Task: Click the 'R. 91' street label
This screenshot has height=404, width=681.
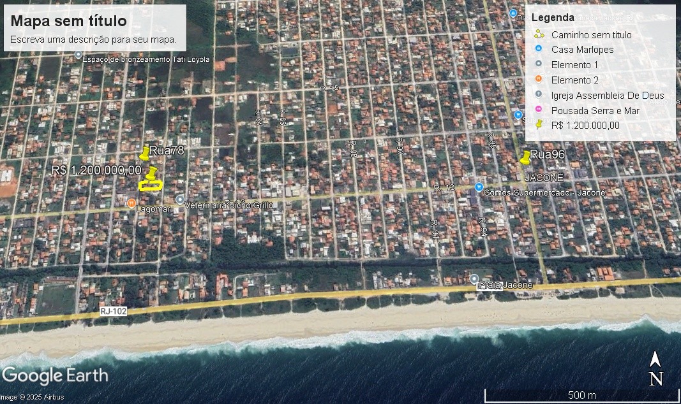Action: [x=435, y=229]
